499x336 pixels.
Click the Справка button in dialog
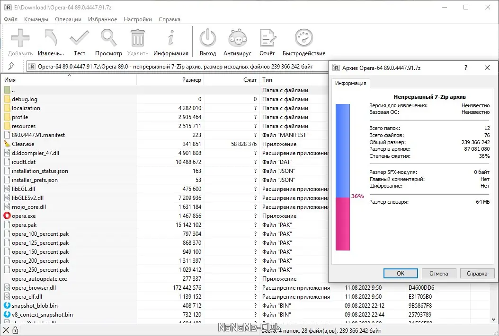coord(477,274)
